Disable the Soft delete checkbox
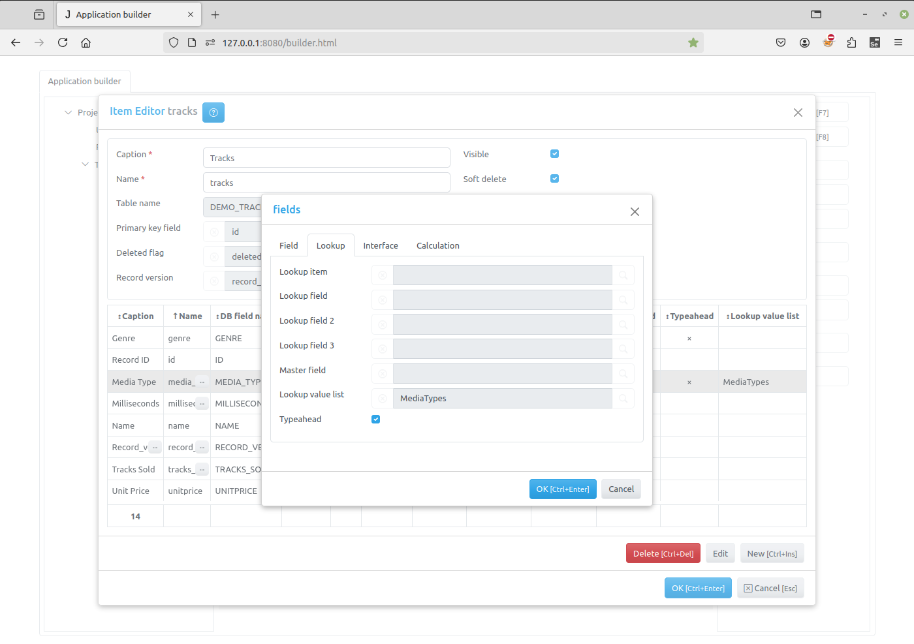This screenshot has width=914, height=644. tap(555, 179)
